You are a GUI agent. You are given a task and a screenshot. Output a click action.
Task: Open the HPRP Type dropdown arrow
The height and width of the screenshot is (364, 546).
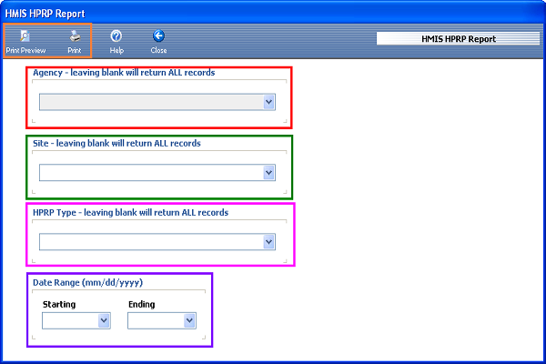(x=268, y=241)
